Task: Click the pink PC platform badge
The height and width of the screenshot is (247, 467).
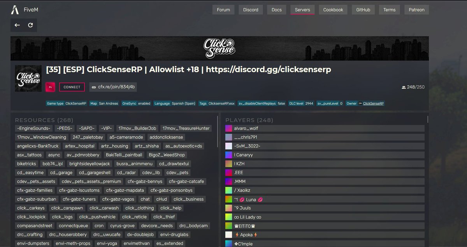Action: (x=50, y=87)
